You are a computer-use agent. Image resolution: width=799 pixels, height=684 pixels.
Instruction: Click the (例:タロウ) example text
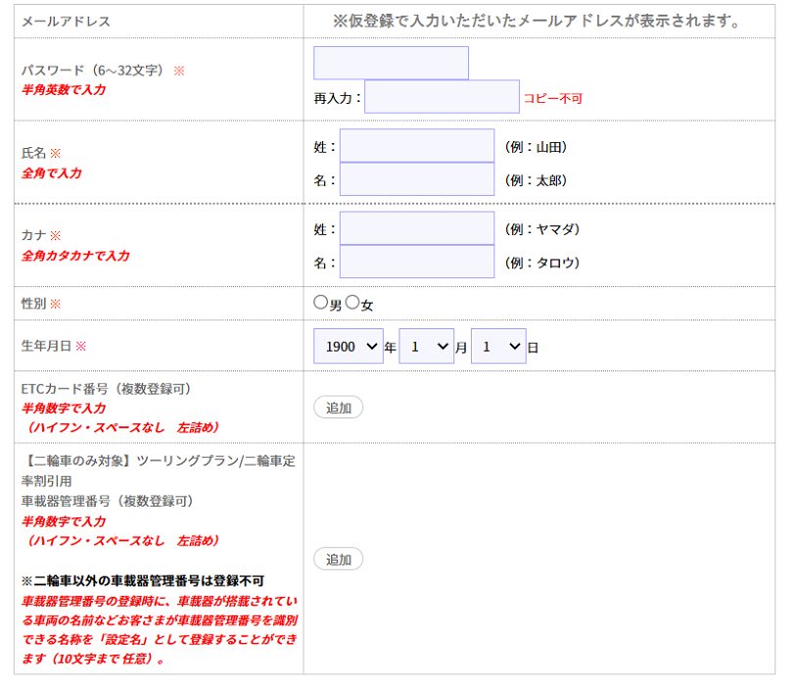(542, 263)
